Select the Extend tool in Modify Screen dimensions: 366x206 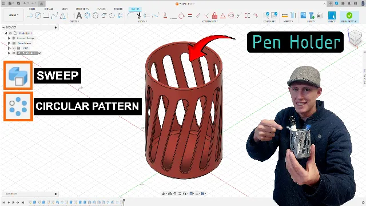(x=156, y=15)
